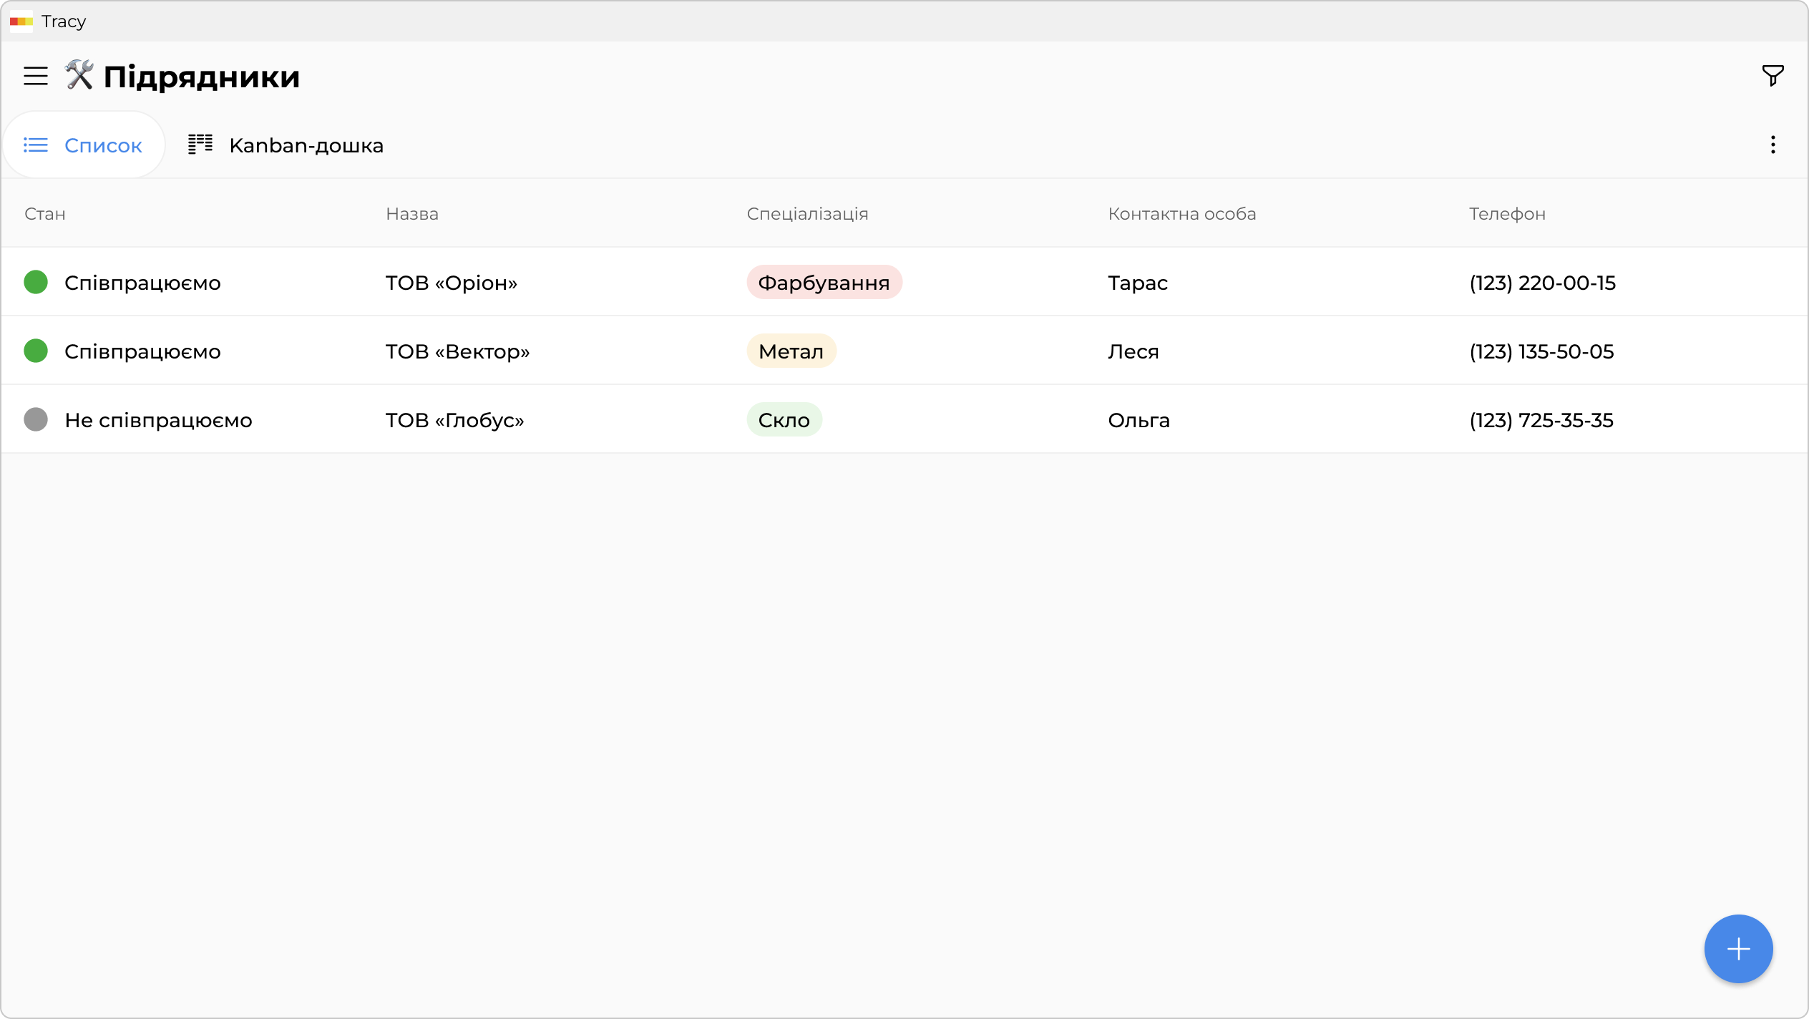Open the hamburger navigation menu
Viewport: 1809px width, 1019px height.
[35, 76]
